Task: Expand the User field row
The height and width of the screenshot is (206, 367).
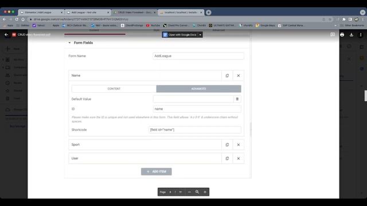Action: point(145,159)
